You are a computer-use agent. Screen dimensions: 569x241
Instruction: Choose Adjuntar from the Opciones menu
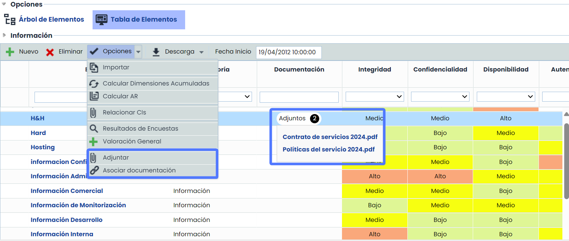tap(116, 158)
